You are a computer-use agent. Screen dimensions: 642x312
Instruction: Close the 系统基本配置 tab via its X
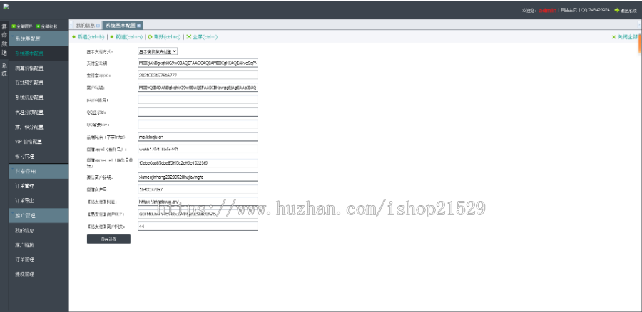139,26
